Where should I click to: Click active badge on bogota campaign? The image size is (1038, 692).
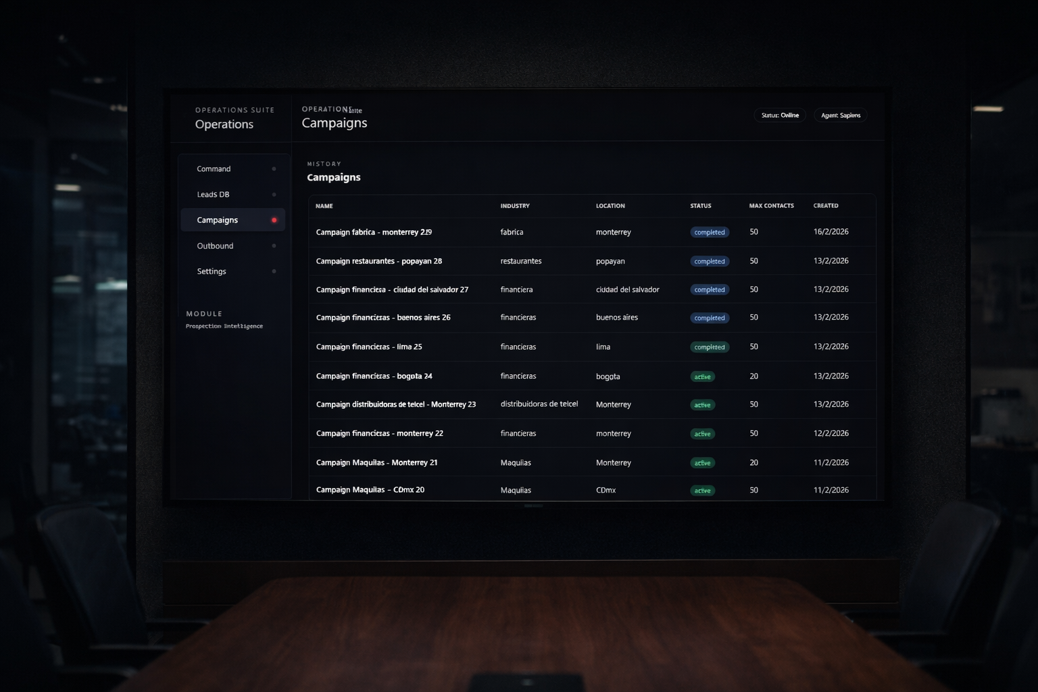tap(702, 377)
